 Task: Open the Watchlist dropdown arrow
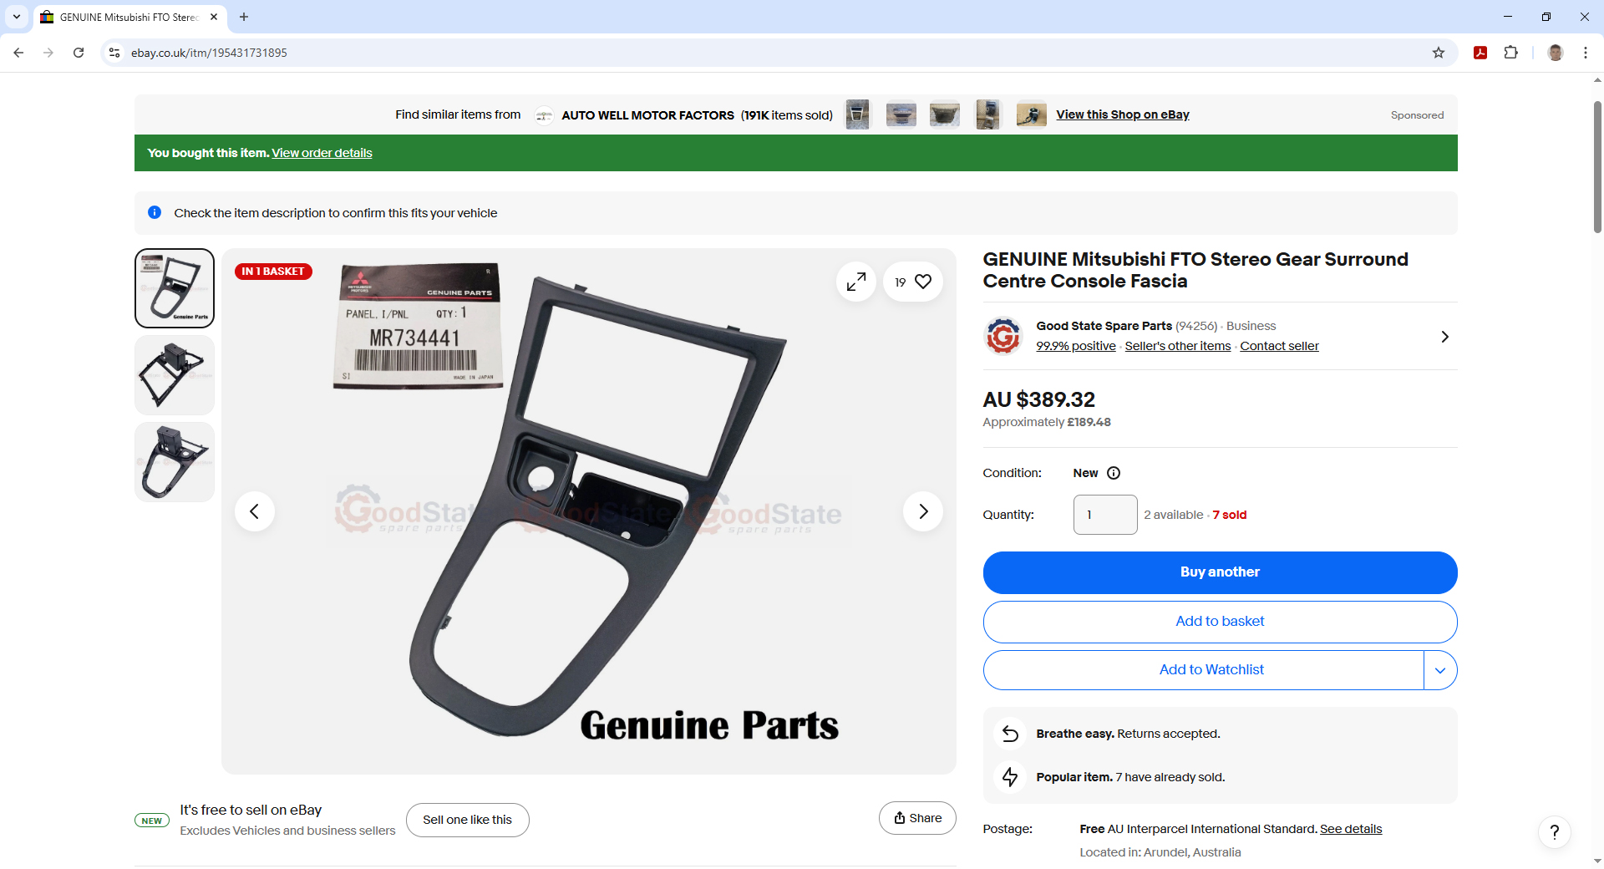1440,670
